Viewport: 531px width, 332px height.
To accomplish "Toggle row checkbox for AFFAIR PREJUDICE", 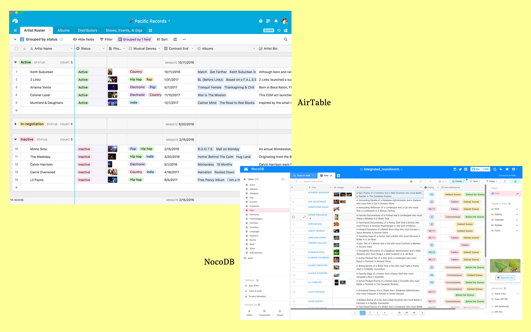I will pos(292,217).
